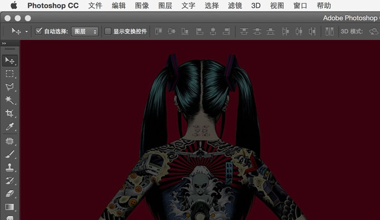Uncheck the 自动选择 checkbox

coord(39,31)
